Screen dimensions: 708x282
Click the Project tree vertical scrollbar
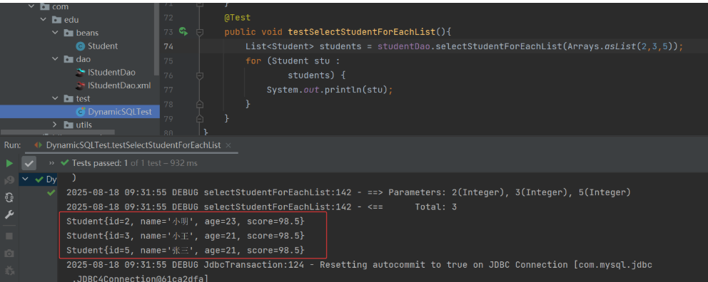click(157, 38)
